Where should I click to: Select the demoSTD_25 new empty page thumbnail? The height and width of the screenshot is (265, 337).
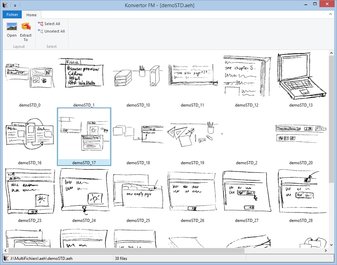(x=138, y=191)
